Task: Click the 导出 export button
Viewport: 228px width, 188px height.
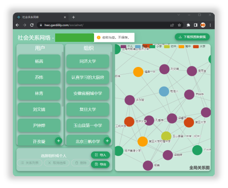Action: coord(100,164)
